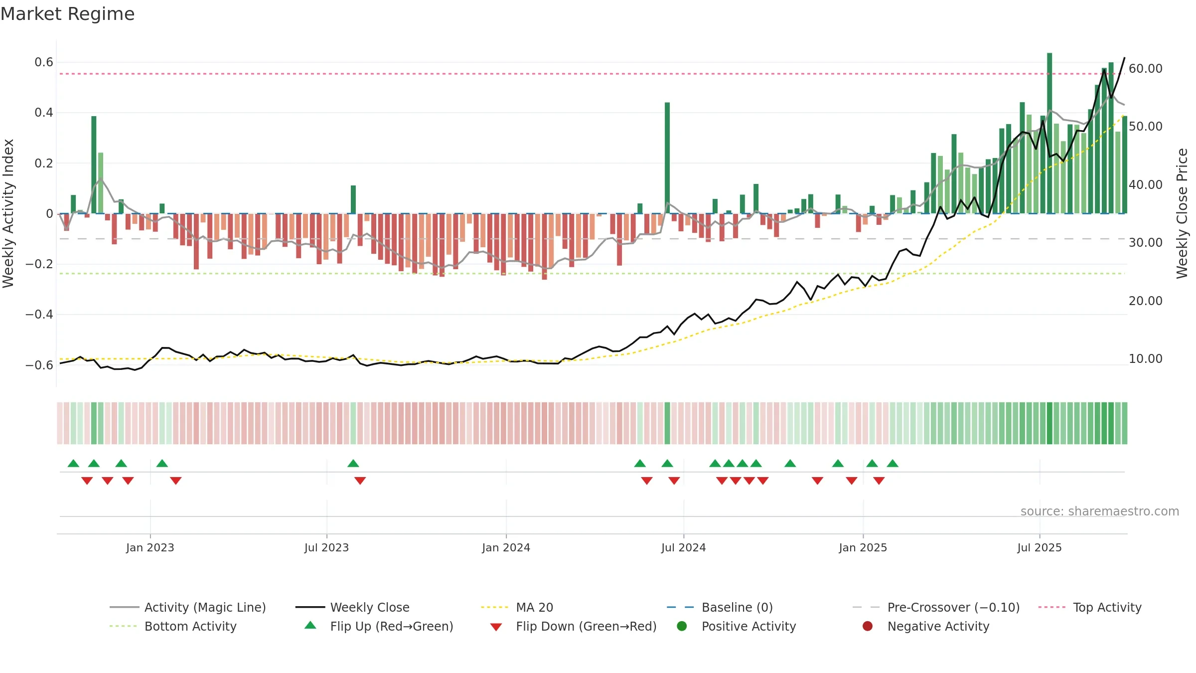Click the Jan 2024 x-axis label
This screenshot has height=673, width=1196.
tap(506, 548)
